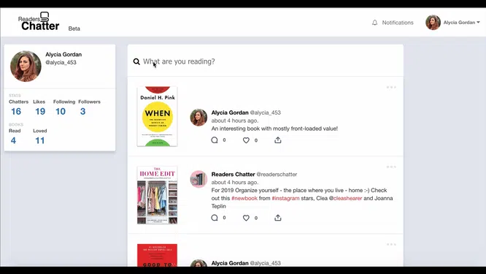Click Readers Chatter avatar on Home Edit post
The image size is (486, 274).
pyautogui.click(x=198, y=179)
